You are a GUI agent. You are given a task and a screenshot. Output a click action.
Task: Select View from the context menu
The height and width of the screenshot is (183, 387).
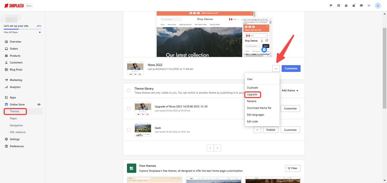262,79
